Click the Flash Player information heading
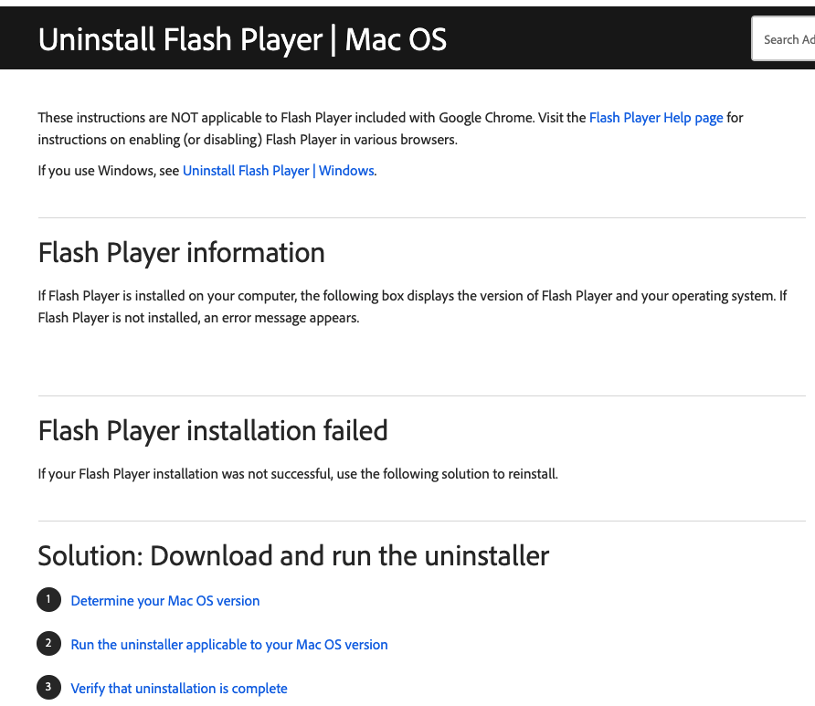Viewport: 815px width, 706px height. coord(181,252)
